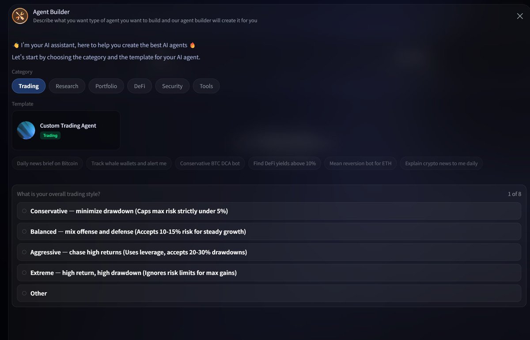Open the Custom Trading Agent template card

66,130
